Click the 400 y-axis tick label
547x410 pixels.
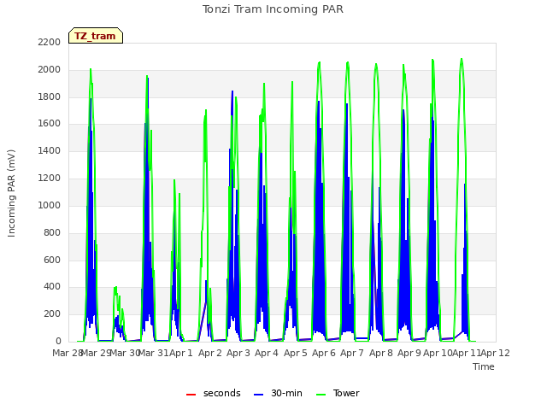pos(52,287)
